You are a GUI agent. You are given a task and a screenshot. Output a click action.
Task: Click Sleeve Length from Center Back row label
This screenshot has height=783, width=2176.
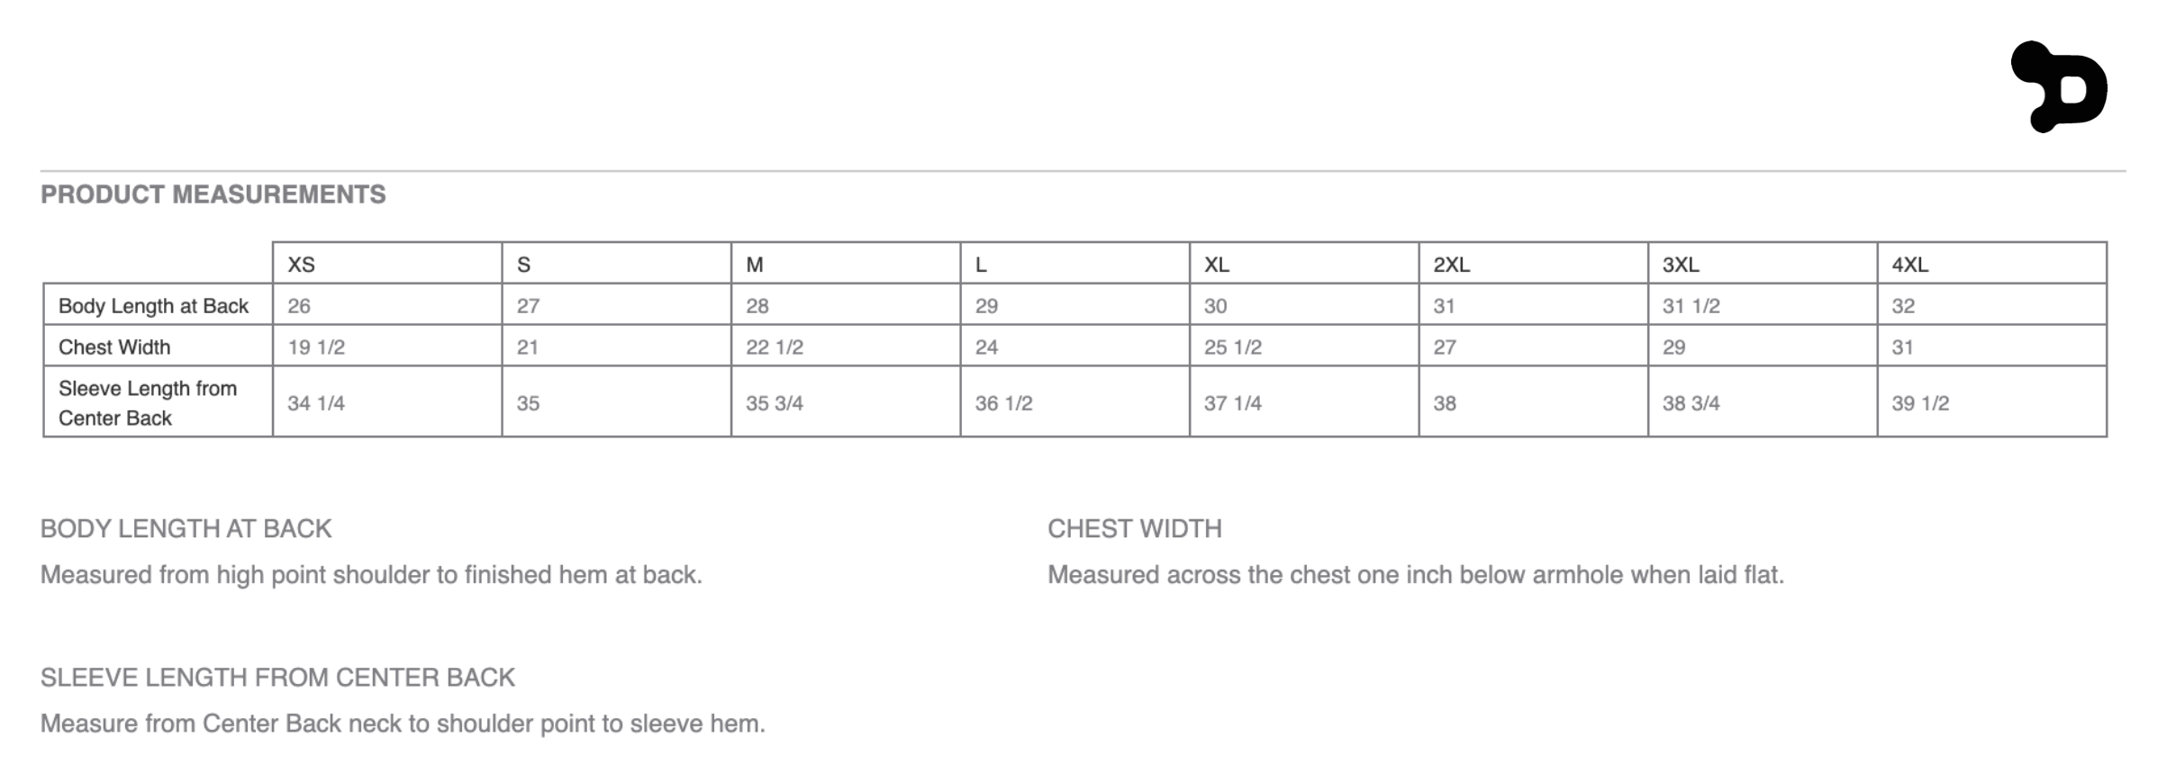[x=148, y=403]
